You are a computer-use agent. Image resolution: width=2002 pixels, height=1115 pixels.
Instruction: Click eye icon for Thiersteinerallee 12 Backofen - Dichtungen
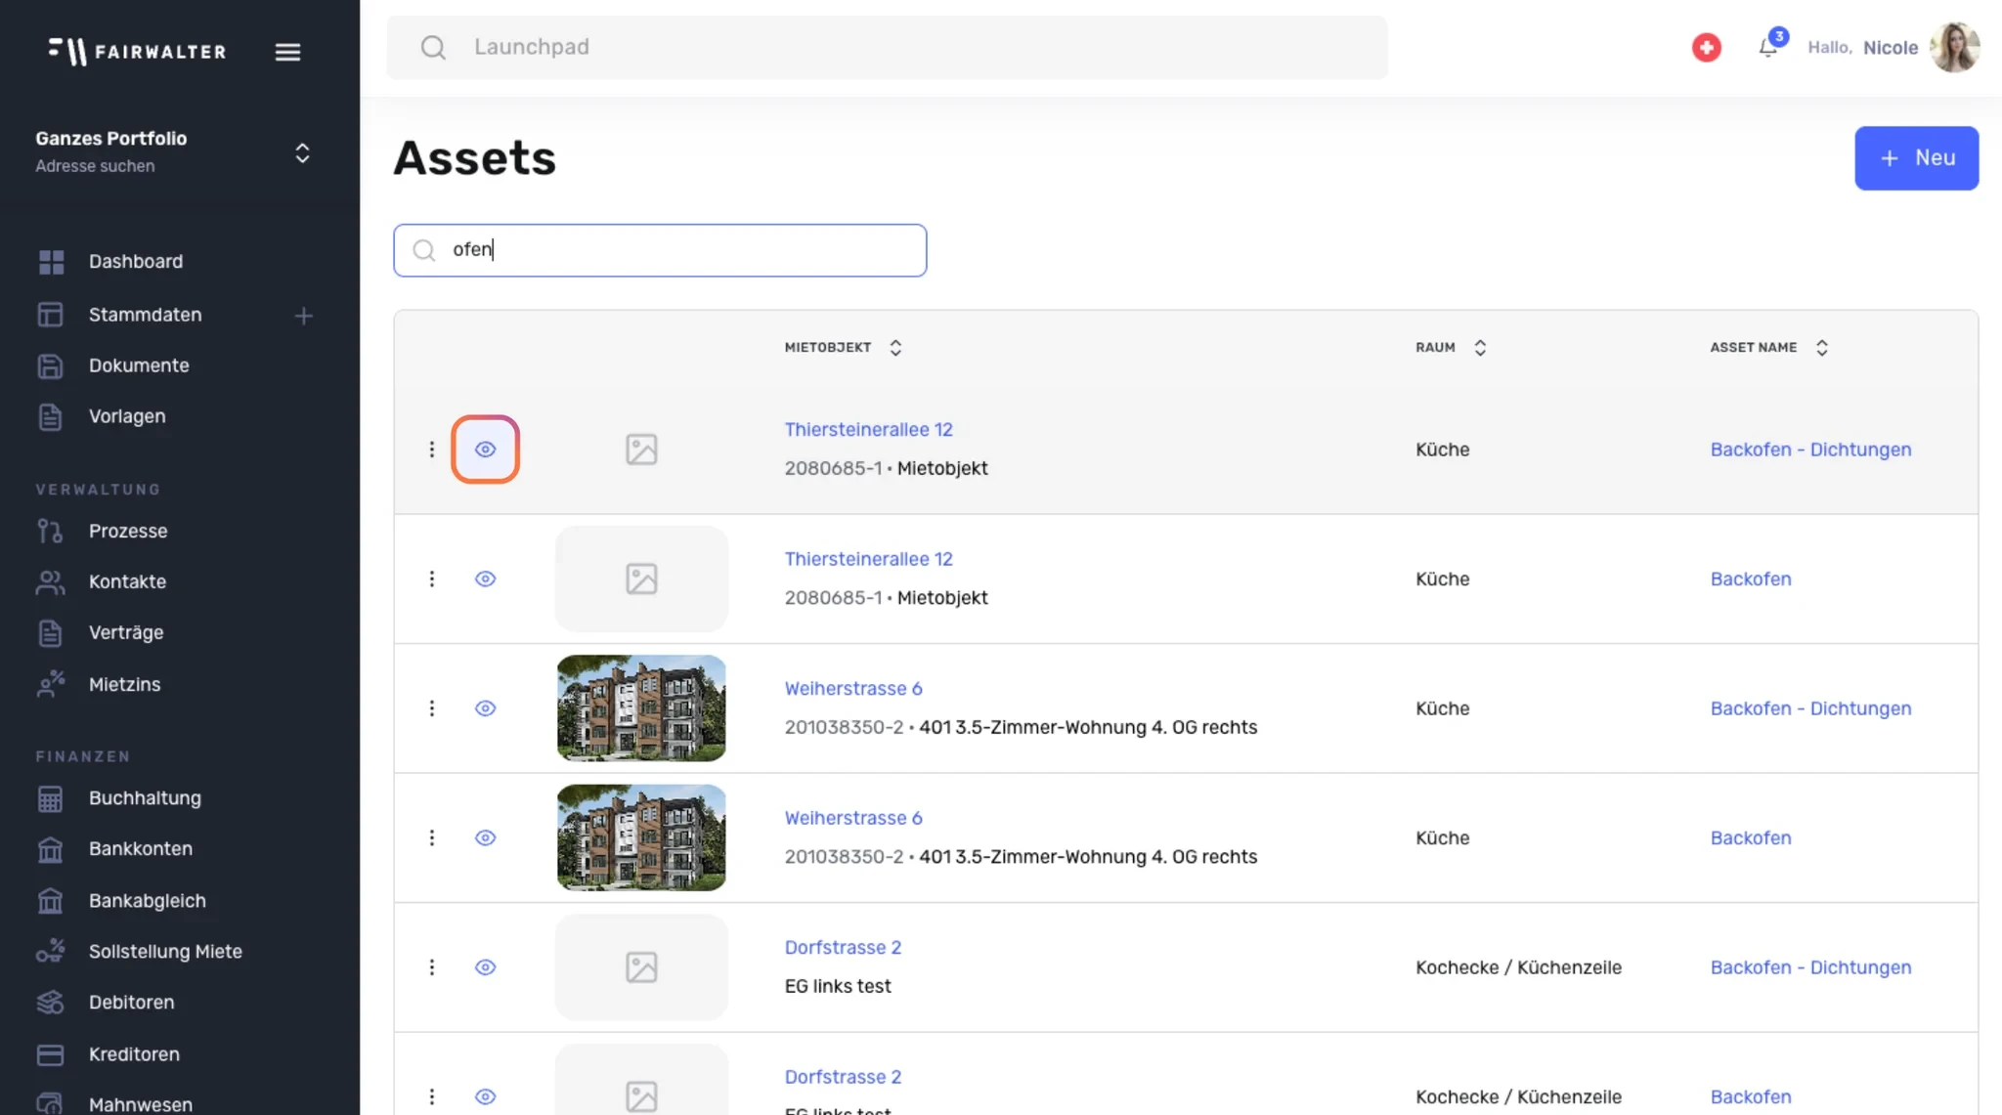tap(485, 450)
